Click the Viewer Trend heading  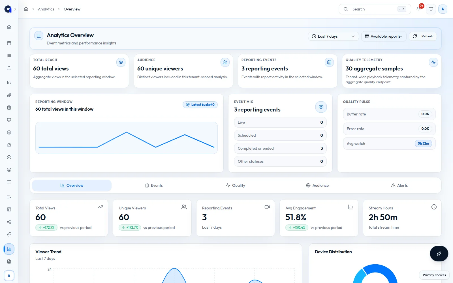point(48,252)
